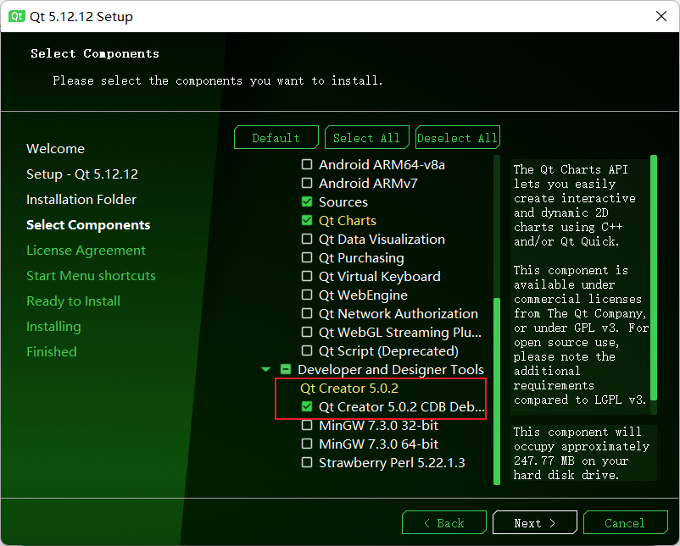The height and width of the screenshot is (546, 680).
Task: Enable the Qt WebEngine checkbox
Action: (307, 295)
